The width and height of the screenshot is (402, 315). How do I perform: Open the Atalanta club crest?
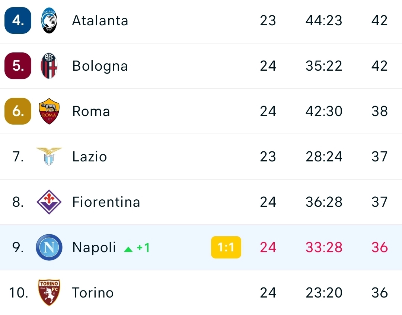pos(49,20)
